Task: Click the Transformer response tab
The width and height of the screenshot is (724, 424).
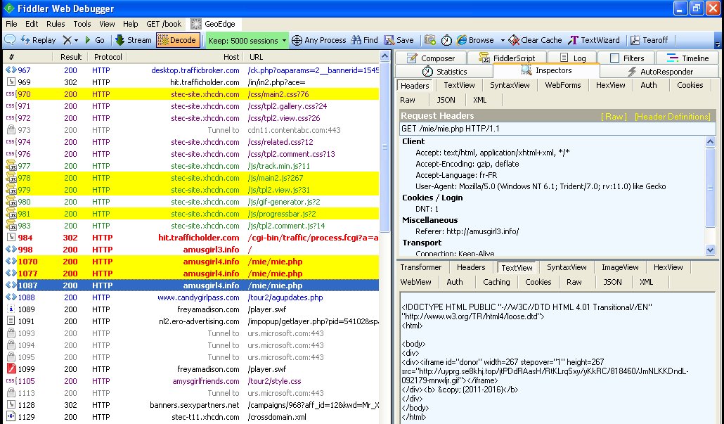Action: [420, 267]
